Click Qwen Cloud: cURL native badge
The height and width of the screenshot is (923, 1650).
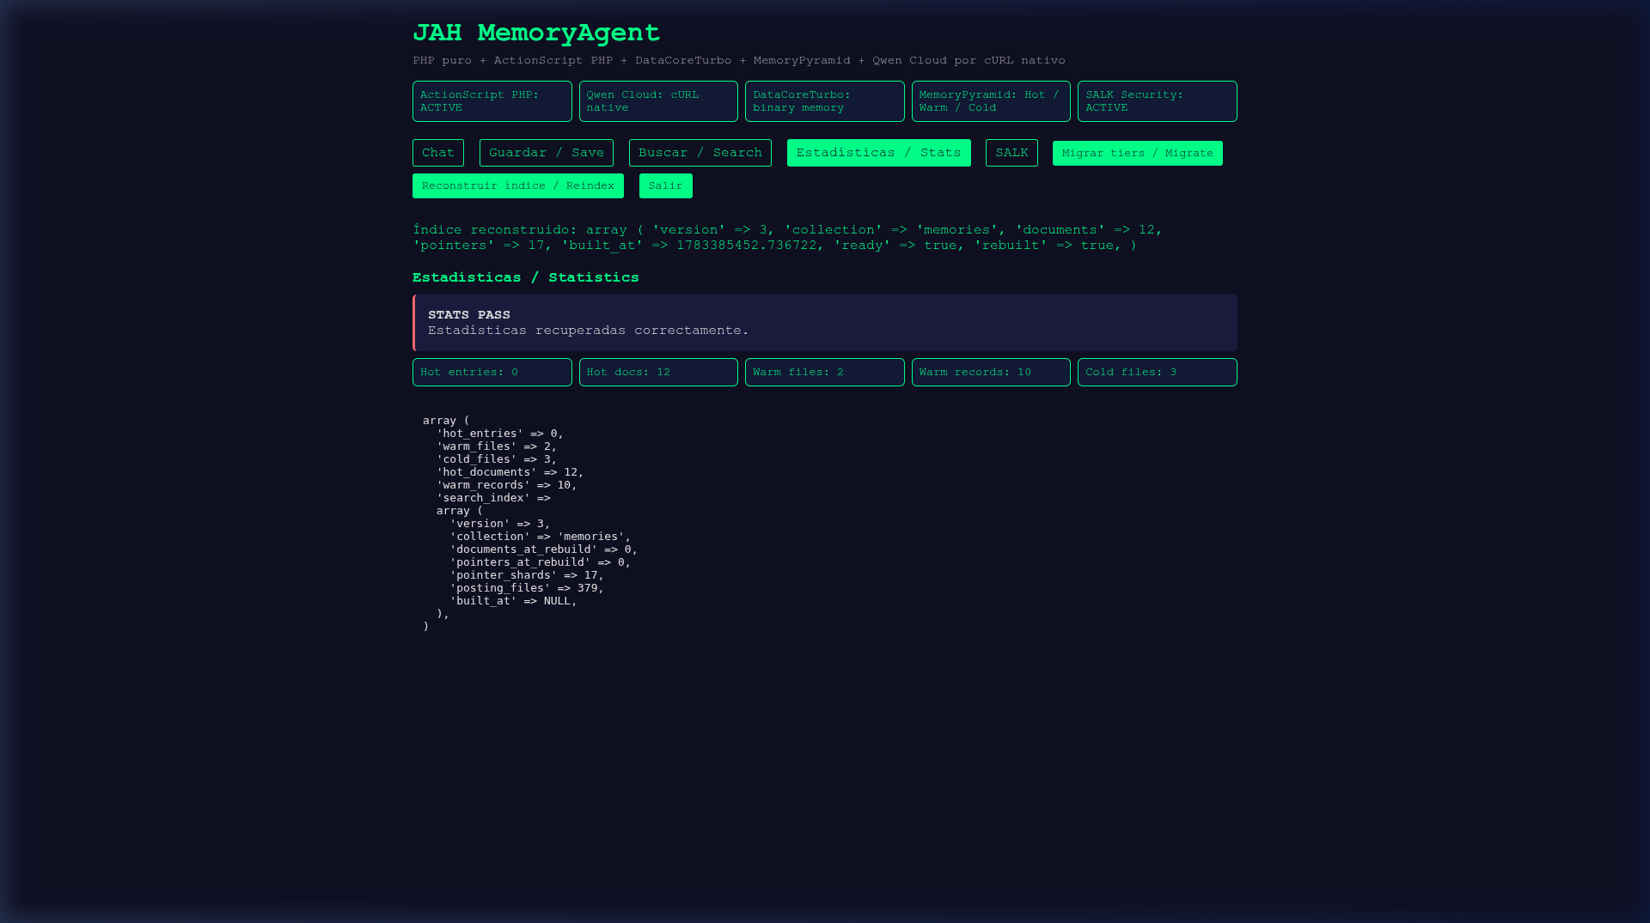pyautogui.click(x=658, y=101)
